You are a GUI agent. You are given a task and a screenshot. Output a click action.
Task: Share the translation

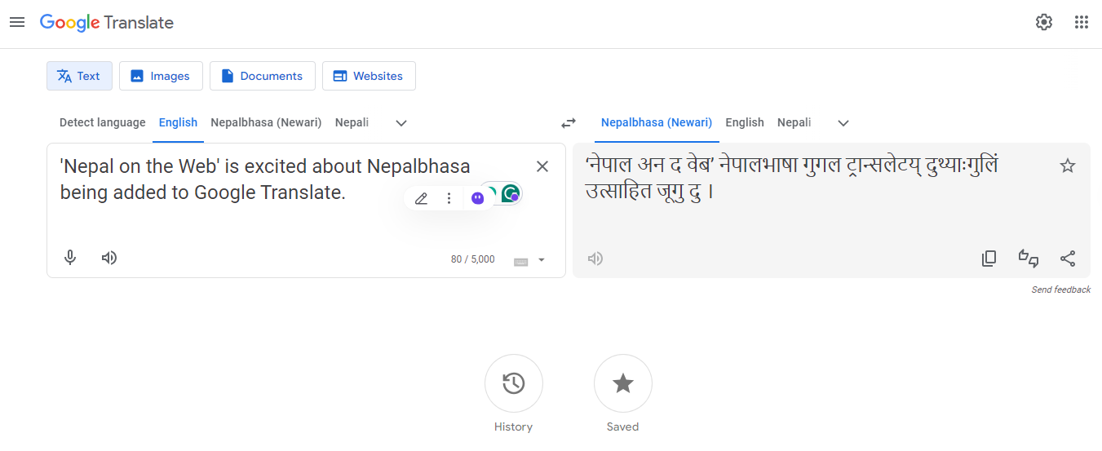point(1068,259)
